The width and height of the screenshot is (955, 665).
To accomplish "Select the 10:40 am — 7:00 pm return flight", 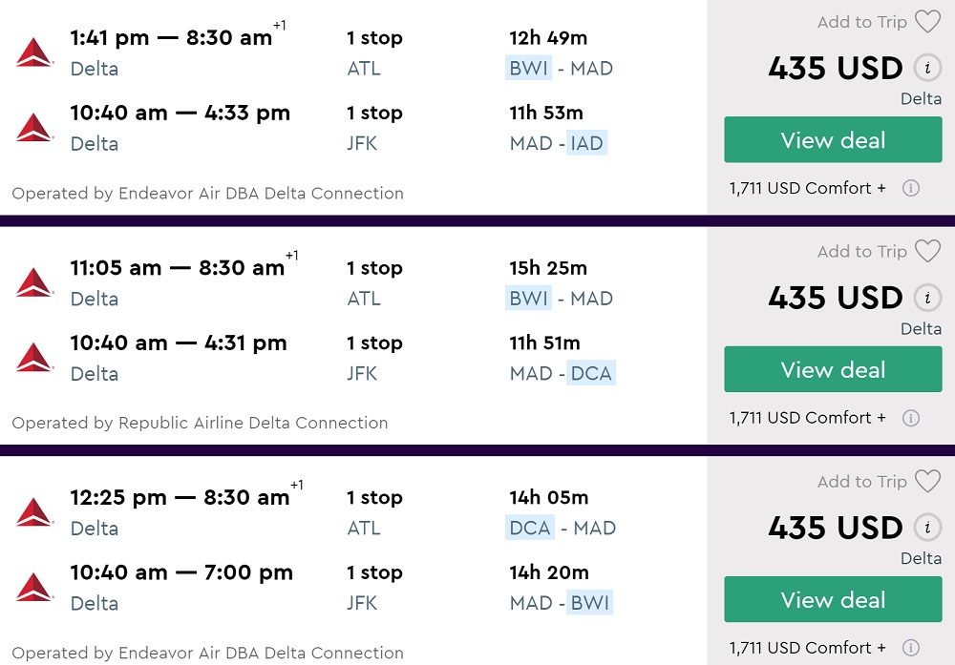I will pos(180,573).
